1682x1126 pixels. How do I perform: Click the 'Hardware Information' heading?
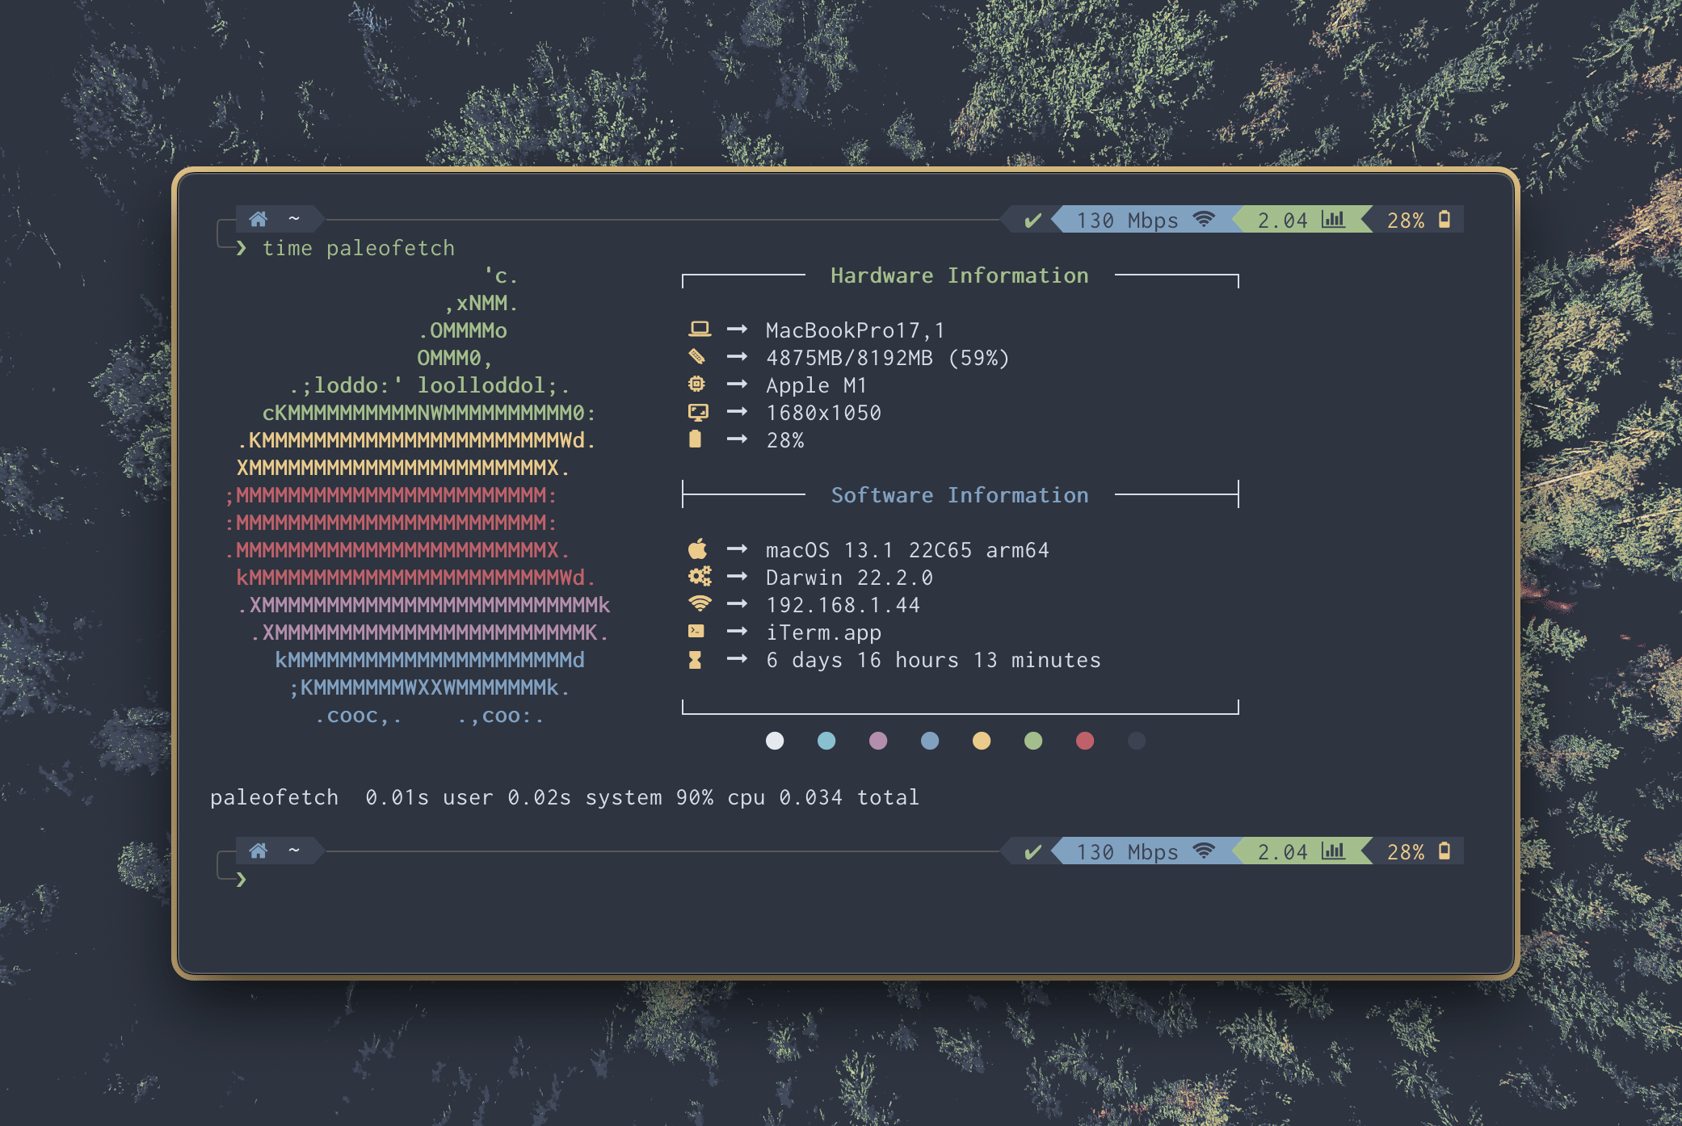pyautogui.click(x=960, y=275)
